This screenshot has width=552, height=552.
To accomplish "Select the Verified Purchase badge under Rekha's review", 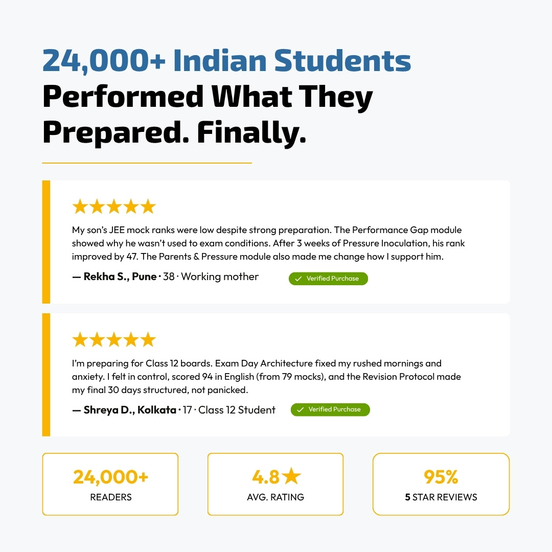I will [328, 279].
